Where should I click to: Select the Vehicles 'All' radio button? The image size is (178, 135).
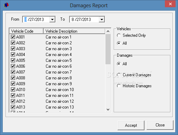pos(119,43)
